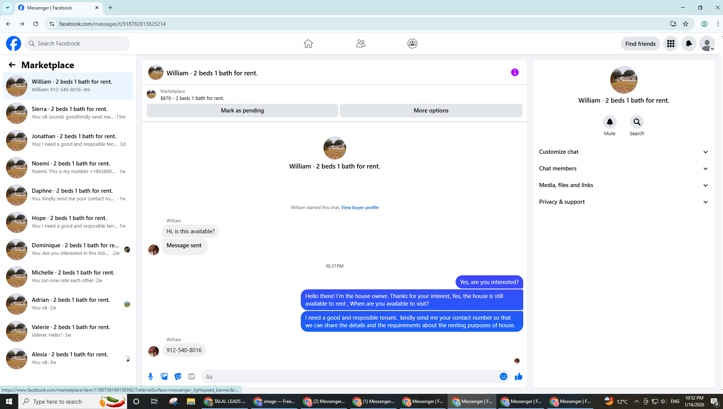Image resolution: width=723 pixels, height=409 pixels.
Task: Search in conversation with magnifier icon
Action: point(637,122)
